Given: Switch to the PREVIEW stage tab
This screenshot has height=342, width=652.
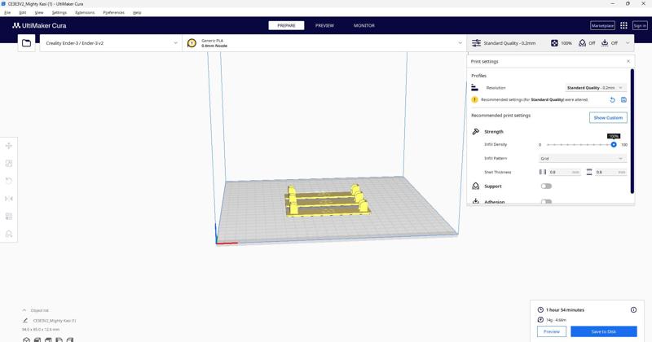Looking at the screenshot, I should click(x=324, y=25).
